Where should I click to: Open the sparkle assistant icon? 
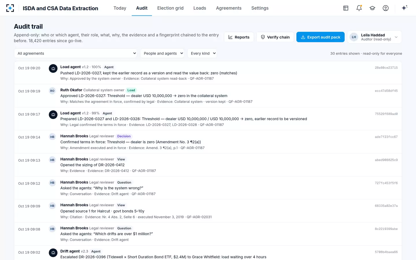click(x=404, y=8)
